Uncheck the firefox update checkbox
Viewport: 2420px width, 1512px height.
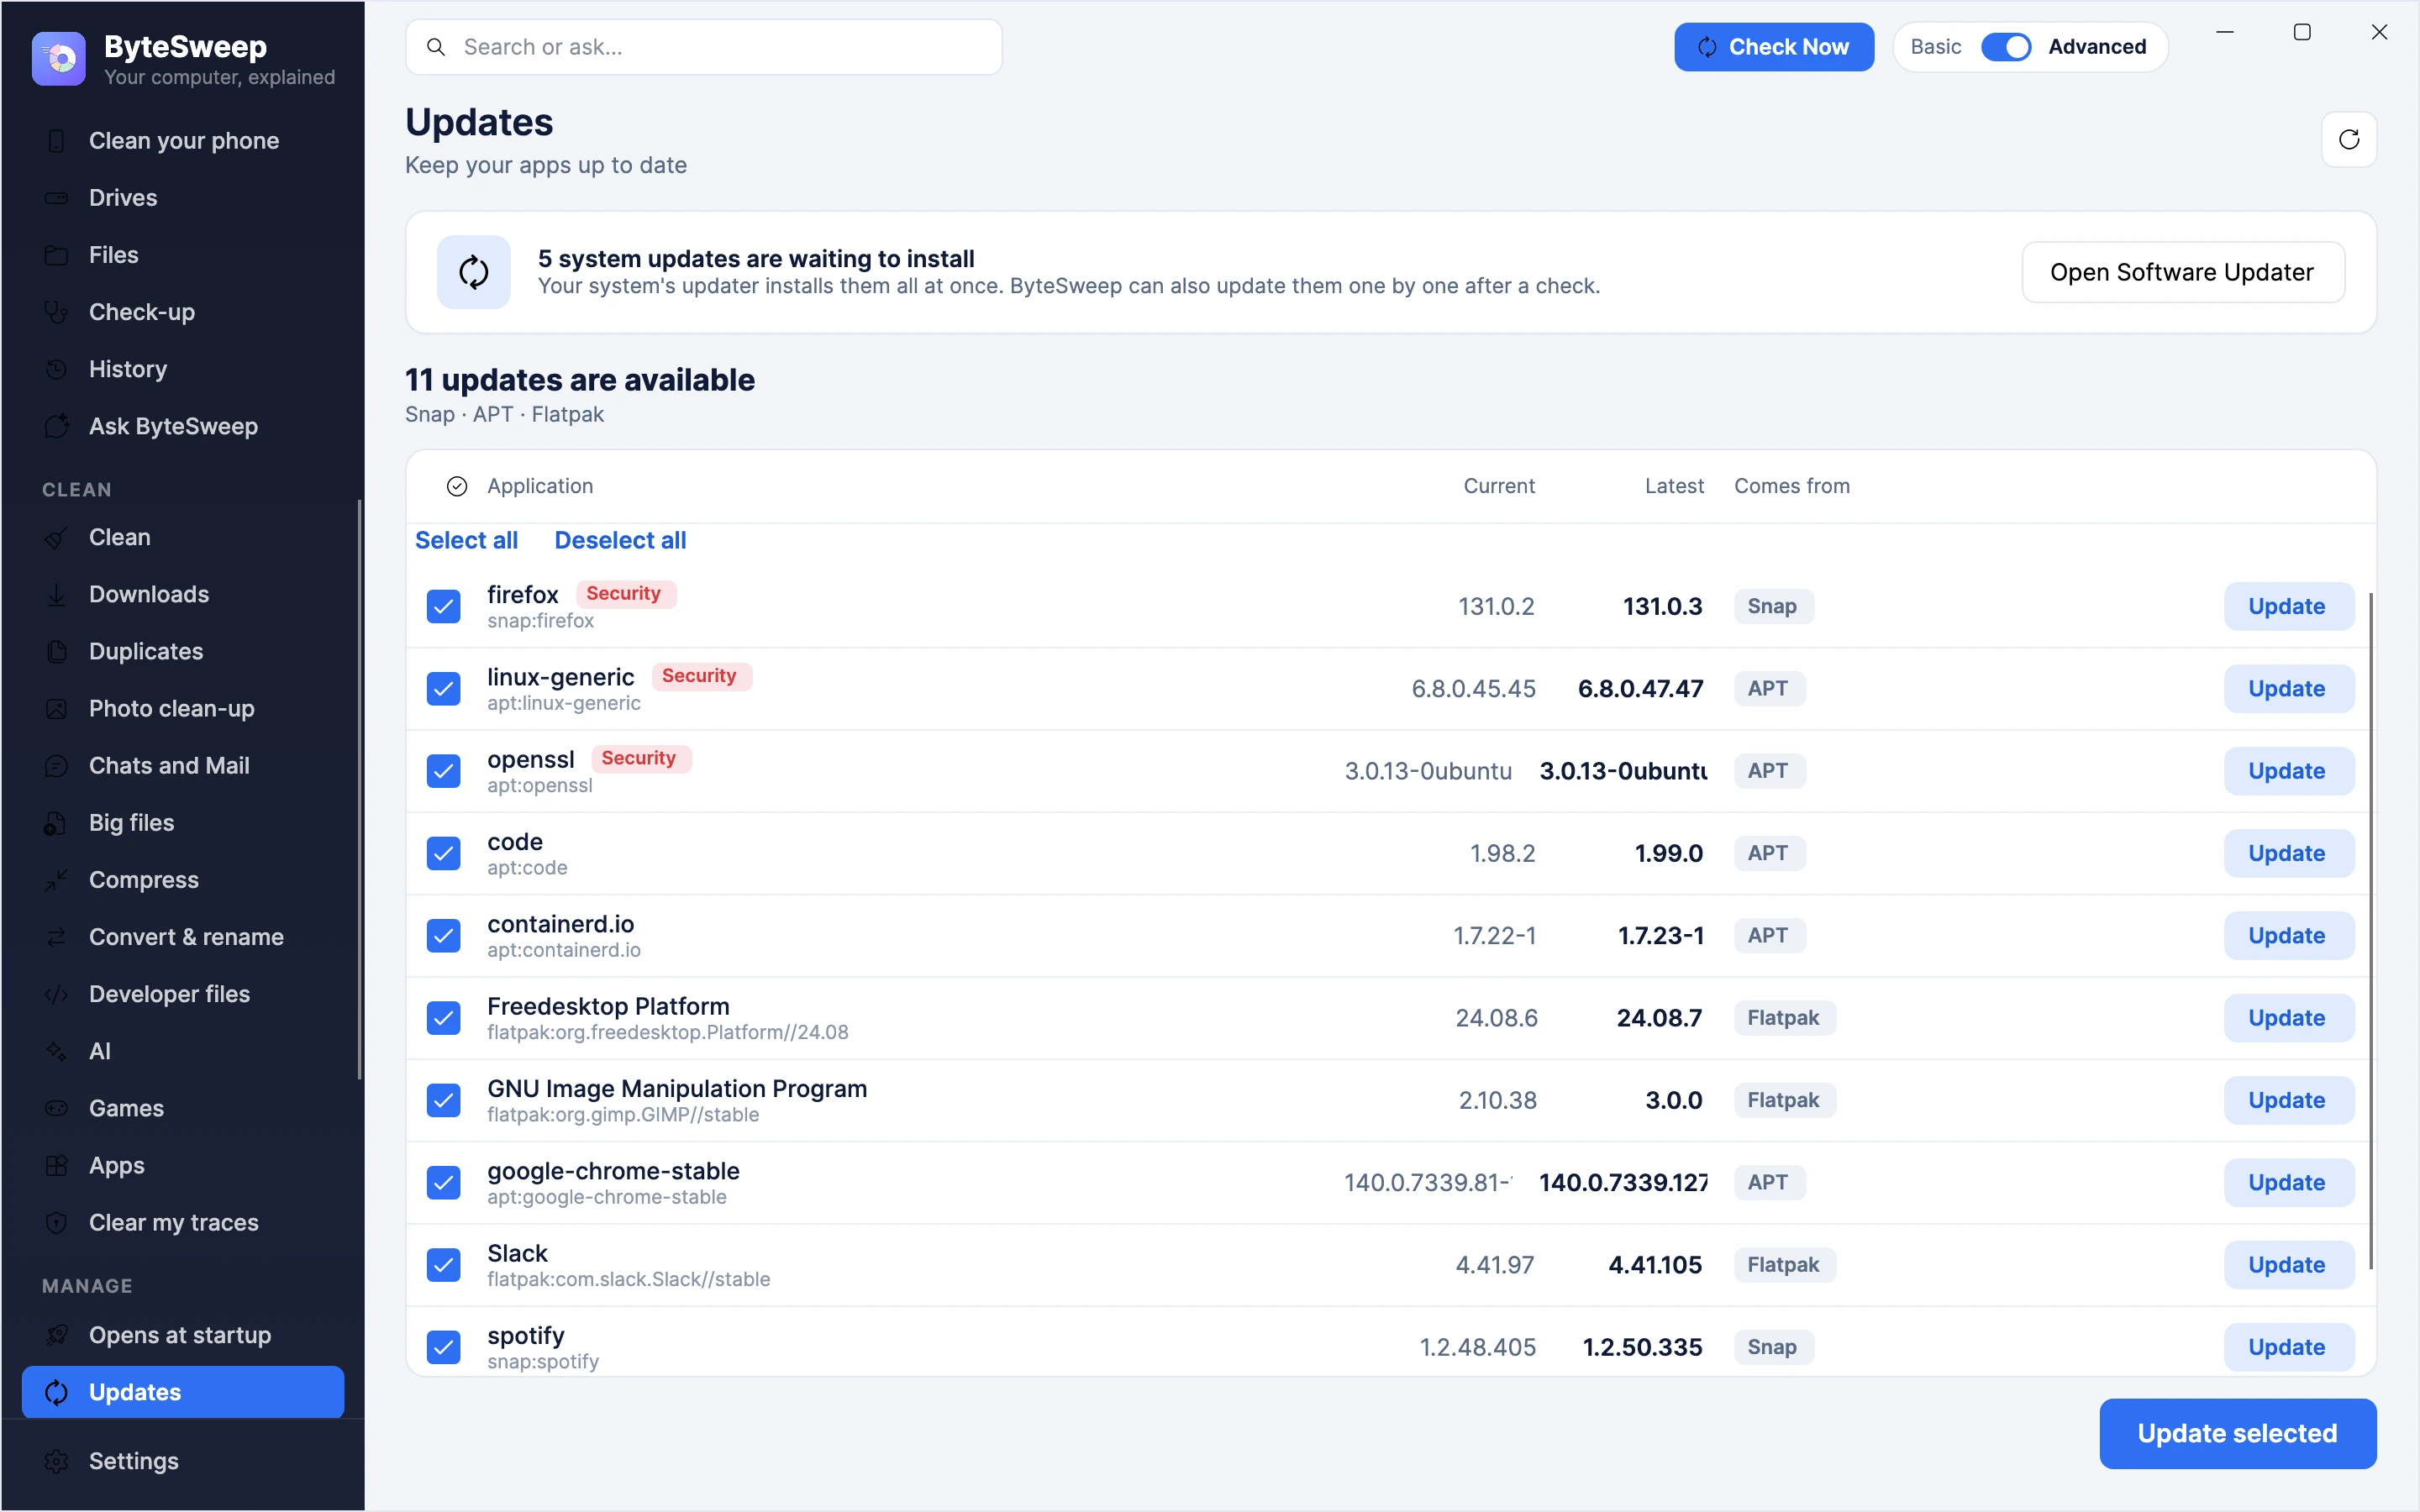pyautogui.click(x=443, y=606)
